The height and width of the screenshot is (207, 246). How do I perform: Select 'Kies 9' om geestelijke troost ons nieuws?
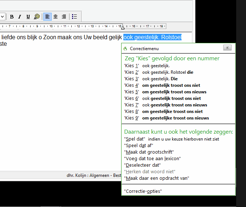click(x=166, y=118)
